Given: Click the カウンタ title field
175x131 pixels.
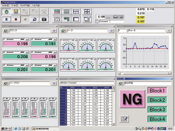Looking at the screenshot, I should (30, 31).
